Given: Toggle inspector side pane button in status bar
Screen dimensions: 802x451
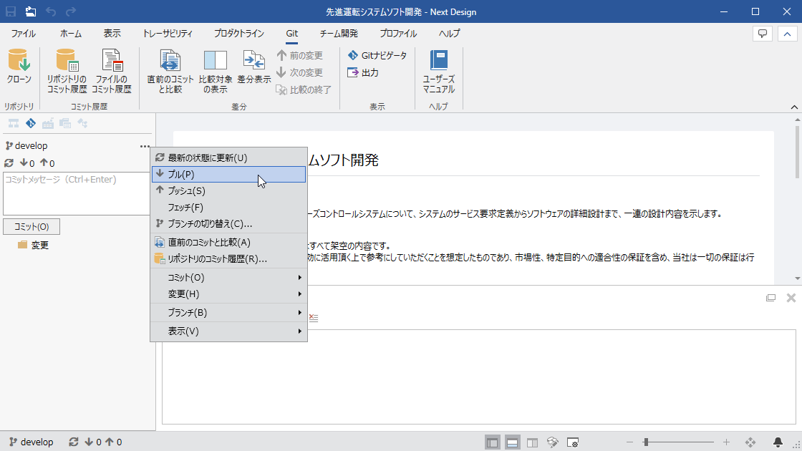Looking at the screenshot, I should [533, 442].
